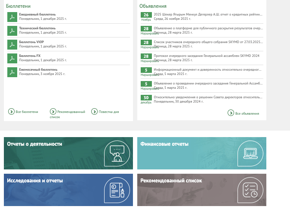This screenshot has width=290, height=219.
Task: Click PDF icon beside Ежедневный бюллетень
Action: click(x=12, y=17)
